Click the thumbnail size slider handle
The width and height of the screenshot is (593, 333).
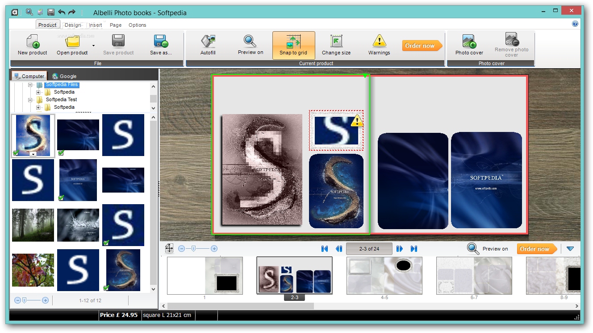(x=25, y=300)
